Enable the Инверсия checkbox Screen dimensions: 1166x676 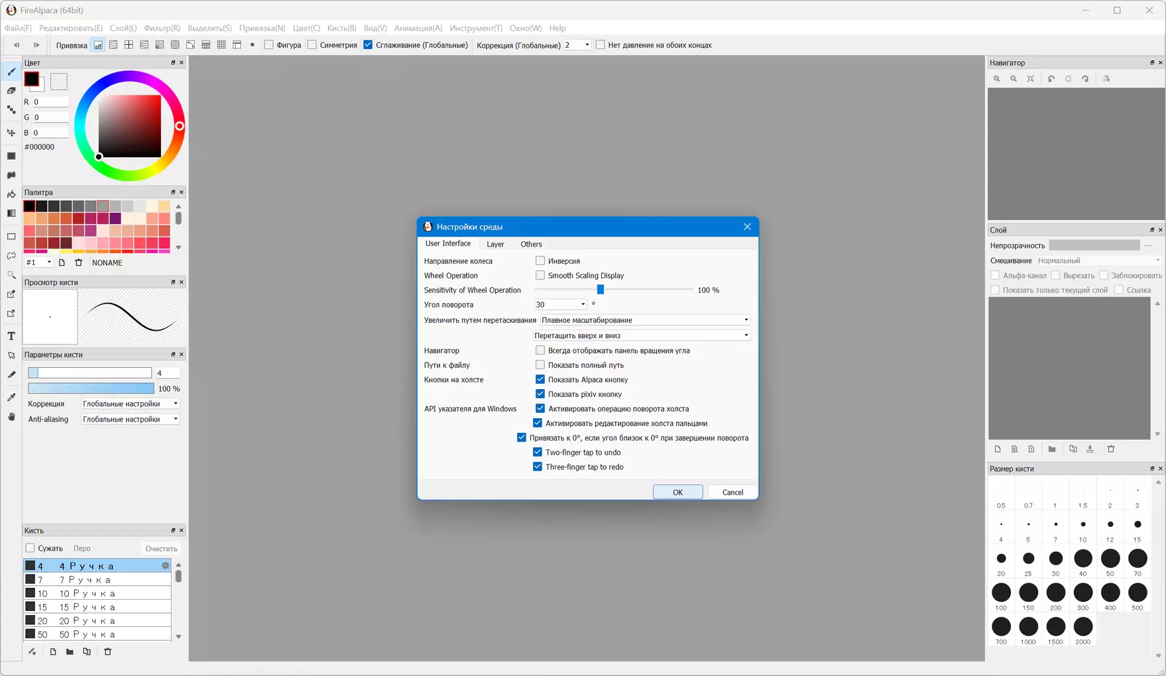[540, 261]
